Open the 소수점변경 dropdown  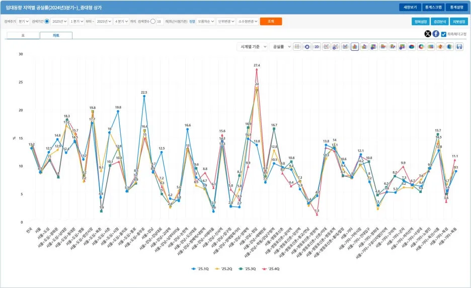[248, 21]
